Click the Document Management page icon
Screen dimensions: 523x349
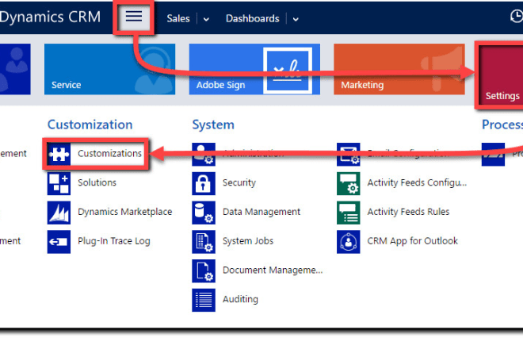click(204, 270)
